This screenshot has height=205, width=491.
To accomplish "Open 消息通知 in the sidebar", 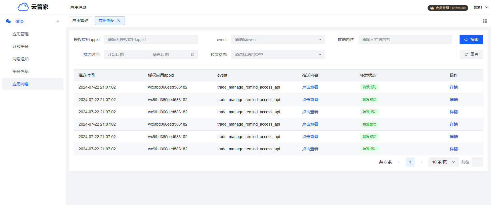I will 21,59.
